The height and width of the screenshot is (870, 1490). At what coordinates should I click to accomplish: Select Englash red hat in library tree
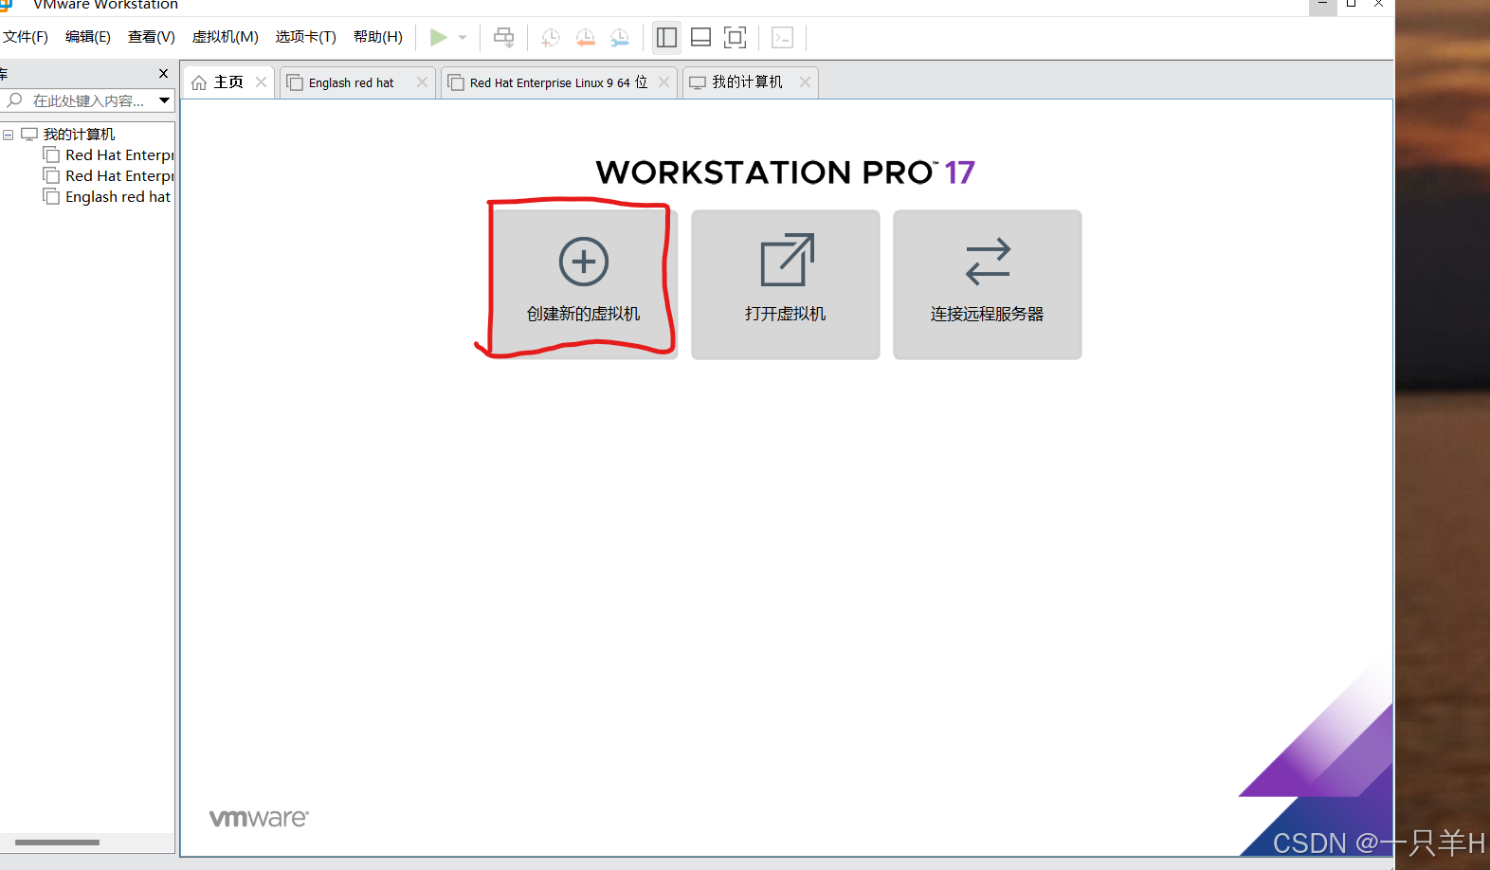pyautogui.click(x=118, y=197)
